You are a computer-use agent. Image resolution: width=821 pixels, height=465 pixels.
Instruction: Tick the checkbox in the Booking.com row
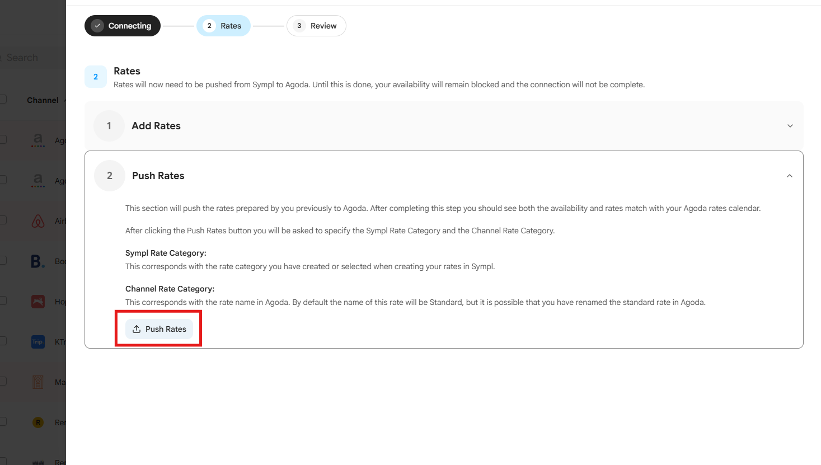click(3, 261)
